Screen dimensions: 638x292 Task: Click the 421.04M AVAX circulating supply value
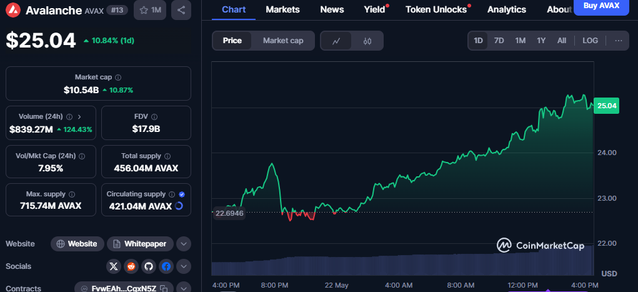pos(141,206)
